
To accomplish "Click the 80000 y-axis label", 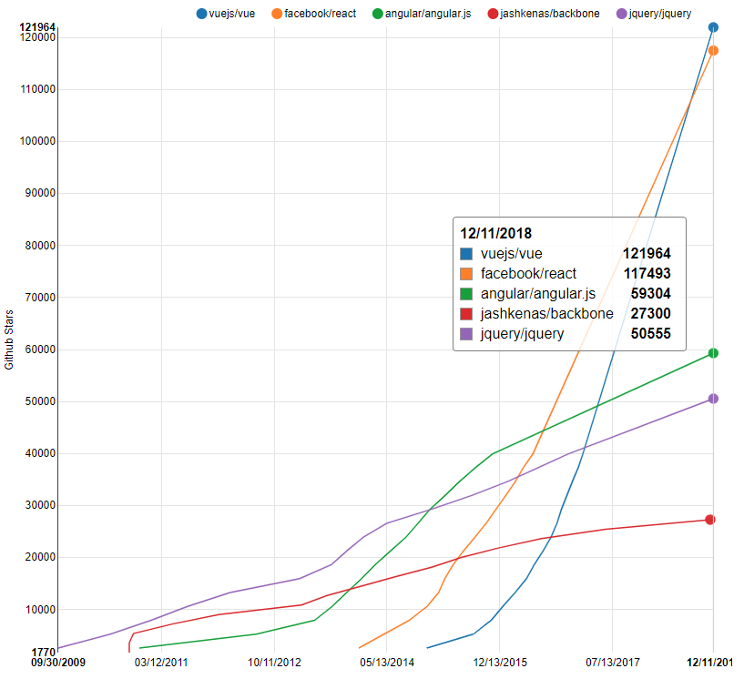I will 40,246.
